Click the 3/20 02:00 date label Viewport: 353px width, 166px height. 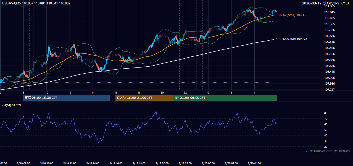[x=231, y=164]
